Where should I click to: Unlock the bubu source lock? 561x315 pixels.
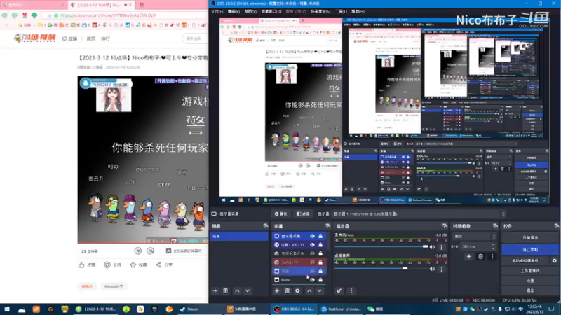click(x=320, y=279)
